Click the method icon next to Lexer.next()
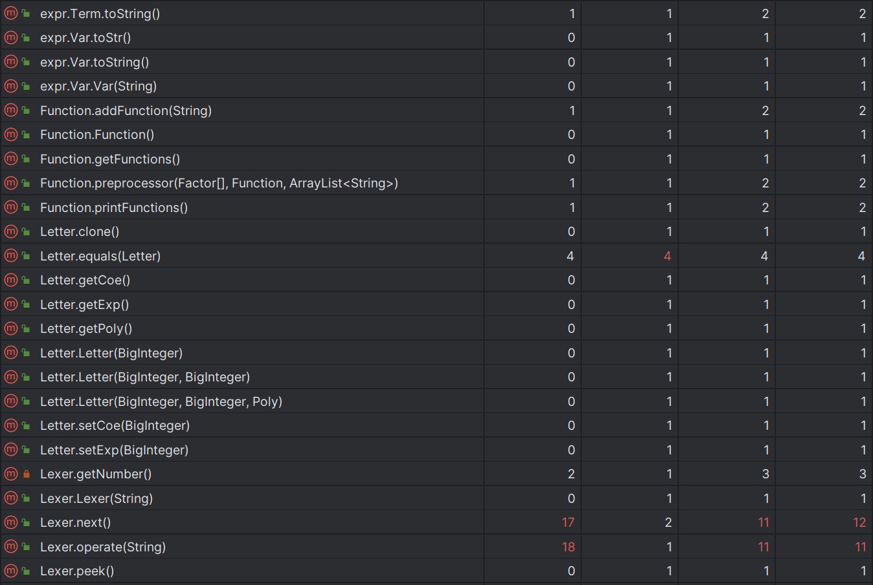Viewport: 873px width, 585px height. [x=11, y=523]
